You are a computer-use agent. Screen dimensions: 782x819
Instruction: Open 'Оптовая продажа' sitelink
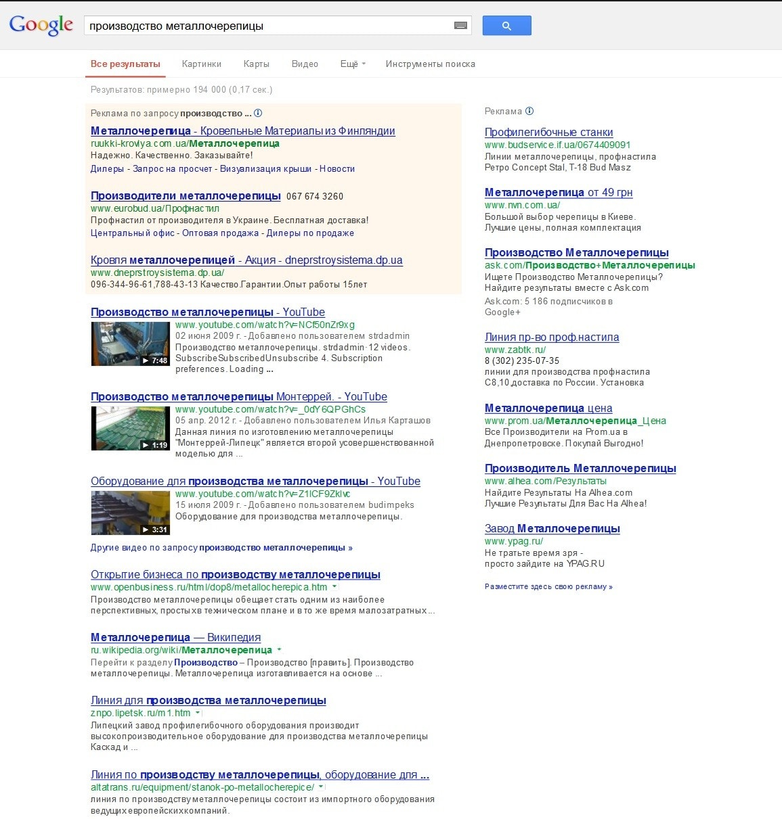pyautogui.click(x=221, y=233)
